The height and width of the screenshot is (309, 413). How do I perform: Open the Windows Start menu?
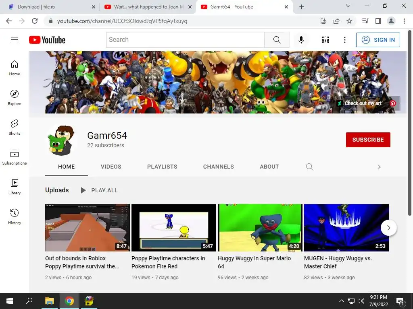[x=10, y=301]
